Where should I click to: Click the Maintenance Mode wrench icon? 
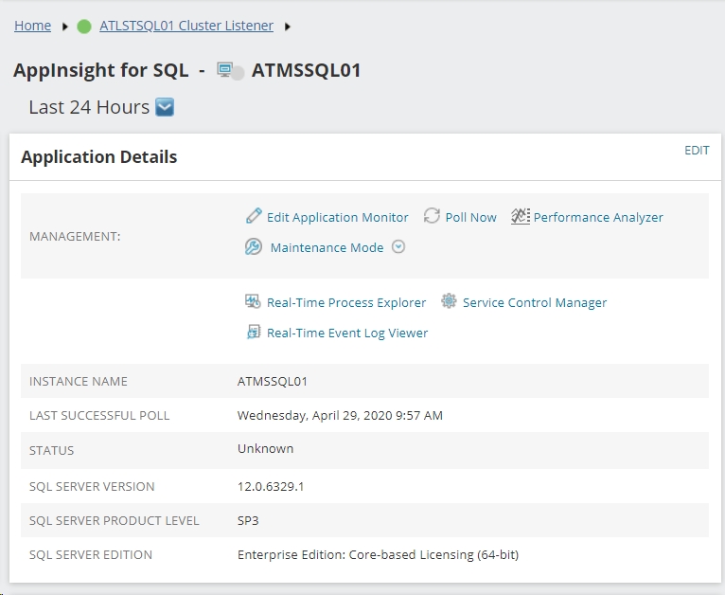[254, 247]
